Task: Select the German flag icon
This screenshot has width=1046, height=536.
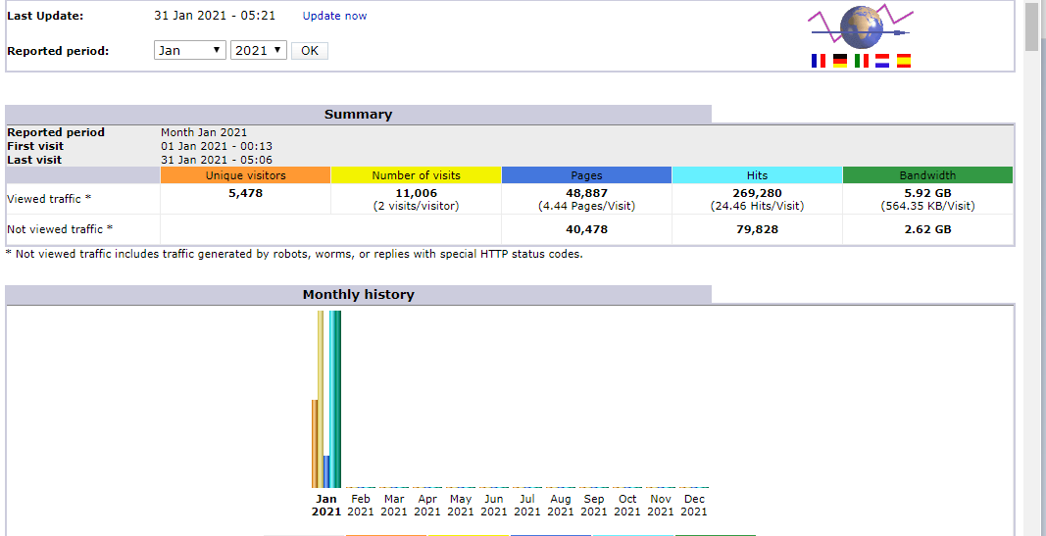Action: pos(840,61)
